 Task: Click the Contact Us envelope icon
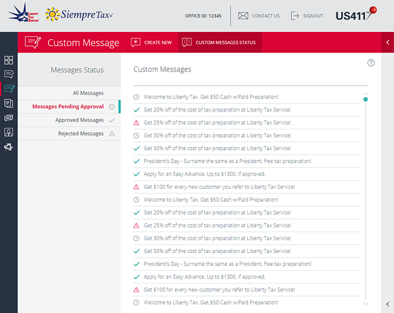(243, 16)
